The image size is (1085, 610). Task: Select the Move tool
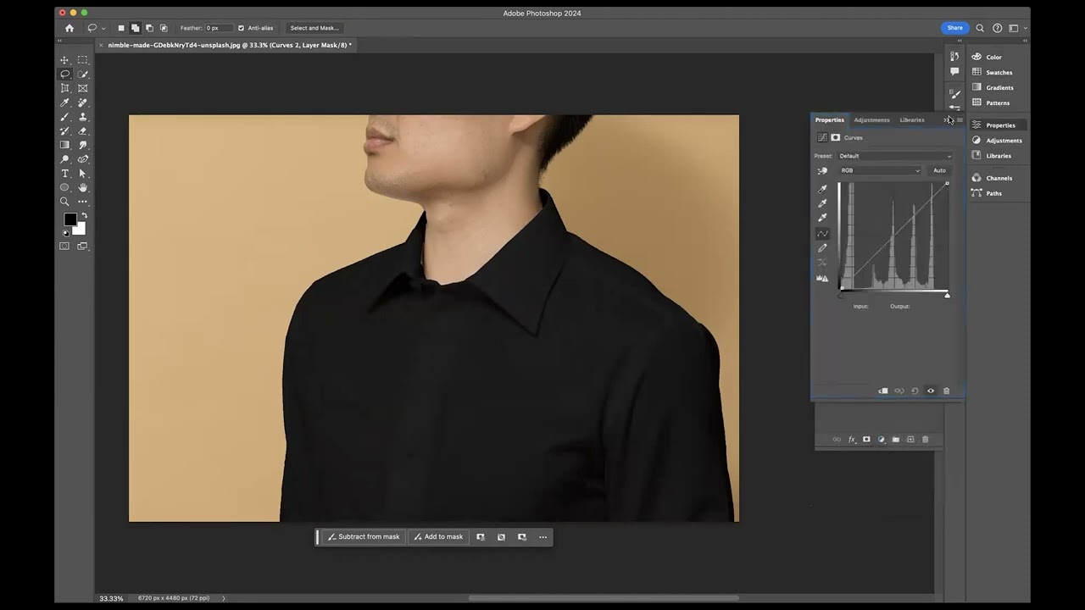point(64,60)
